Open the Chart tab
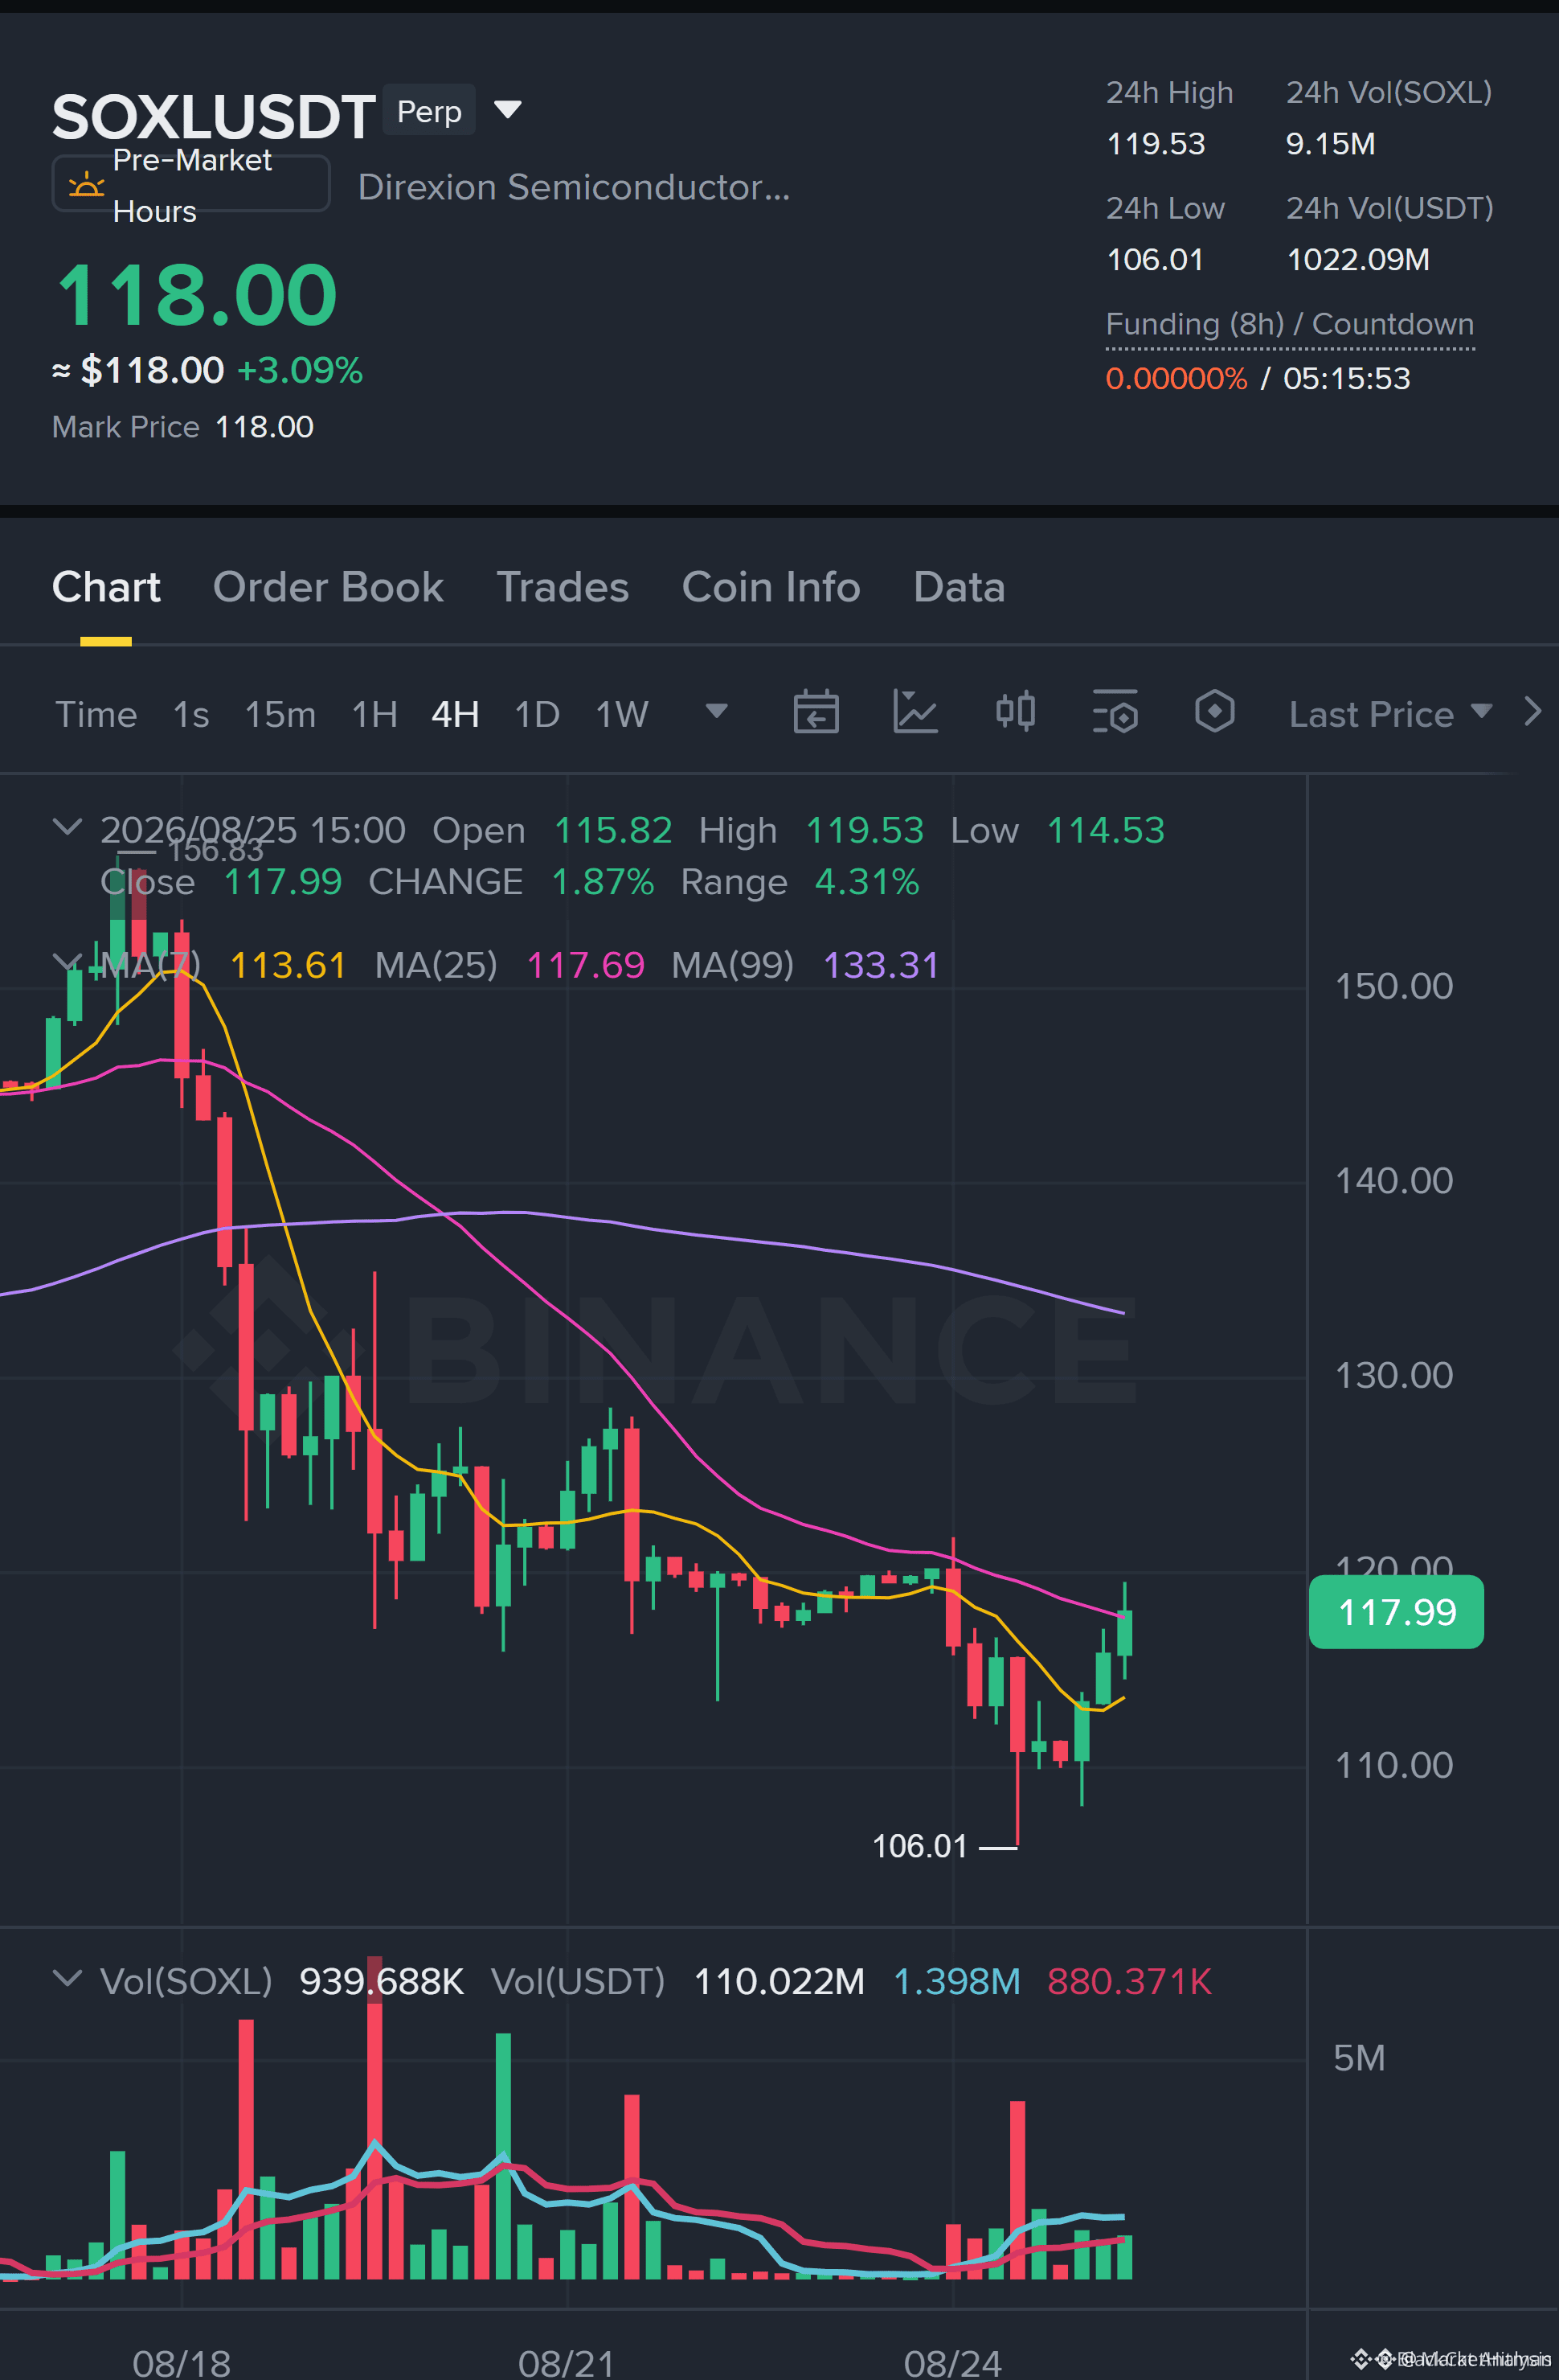This screenshot has width=1559, height=2380. pos(106,587)
